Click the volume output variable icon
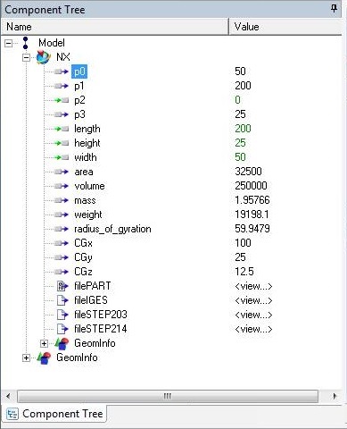Viewport: 347px width, 429px height. coord(62,186)
